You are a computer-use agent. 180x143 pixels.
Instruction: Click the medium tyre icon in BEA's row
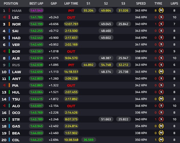(x=161, y=133)
